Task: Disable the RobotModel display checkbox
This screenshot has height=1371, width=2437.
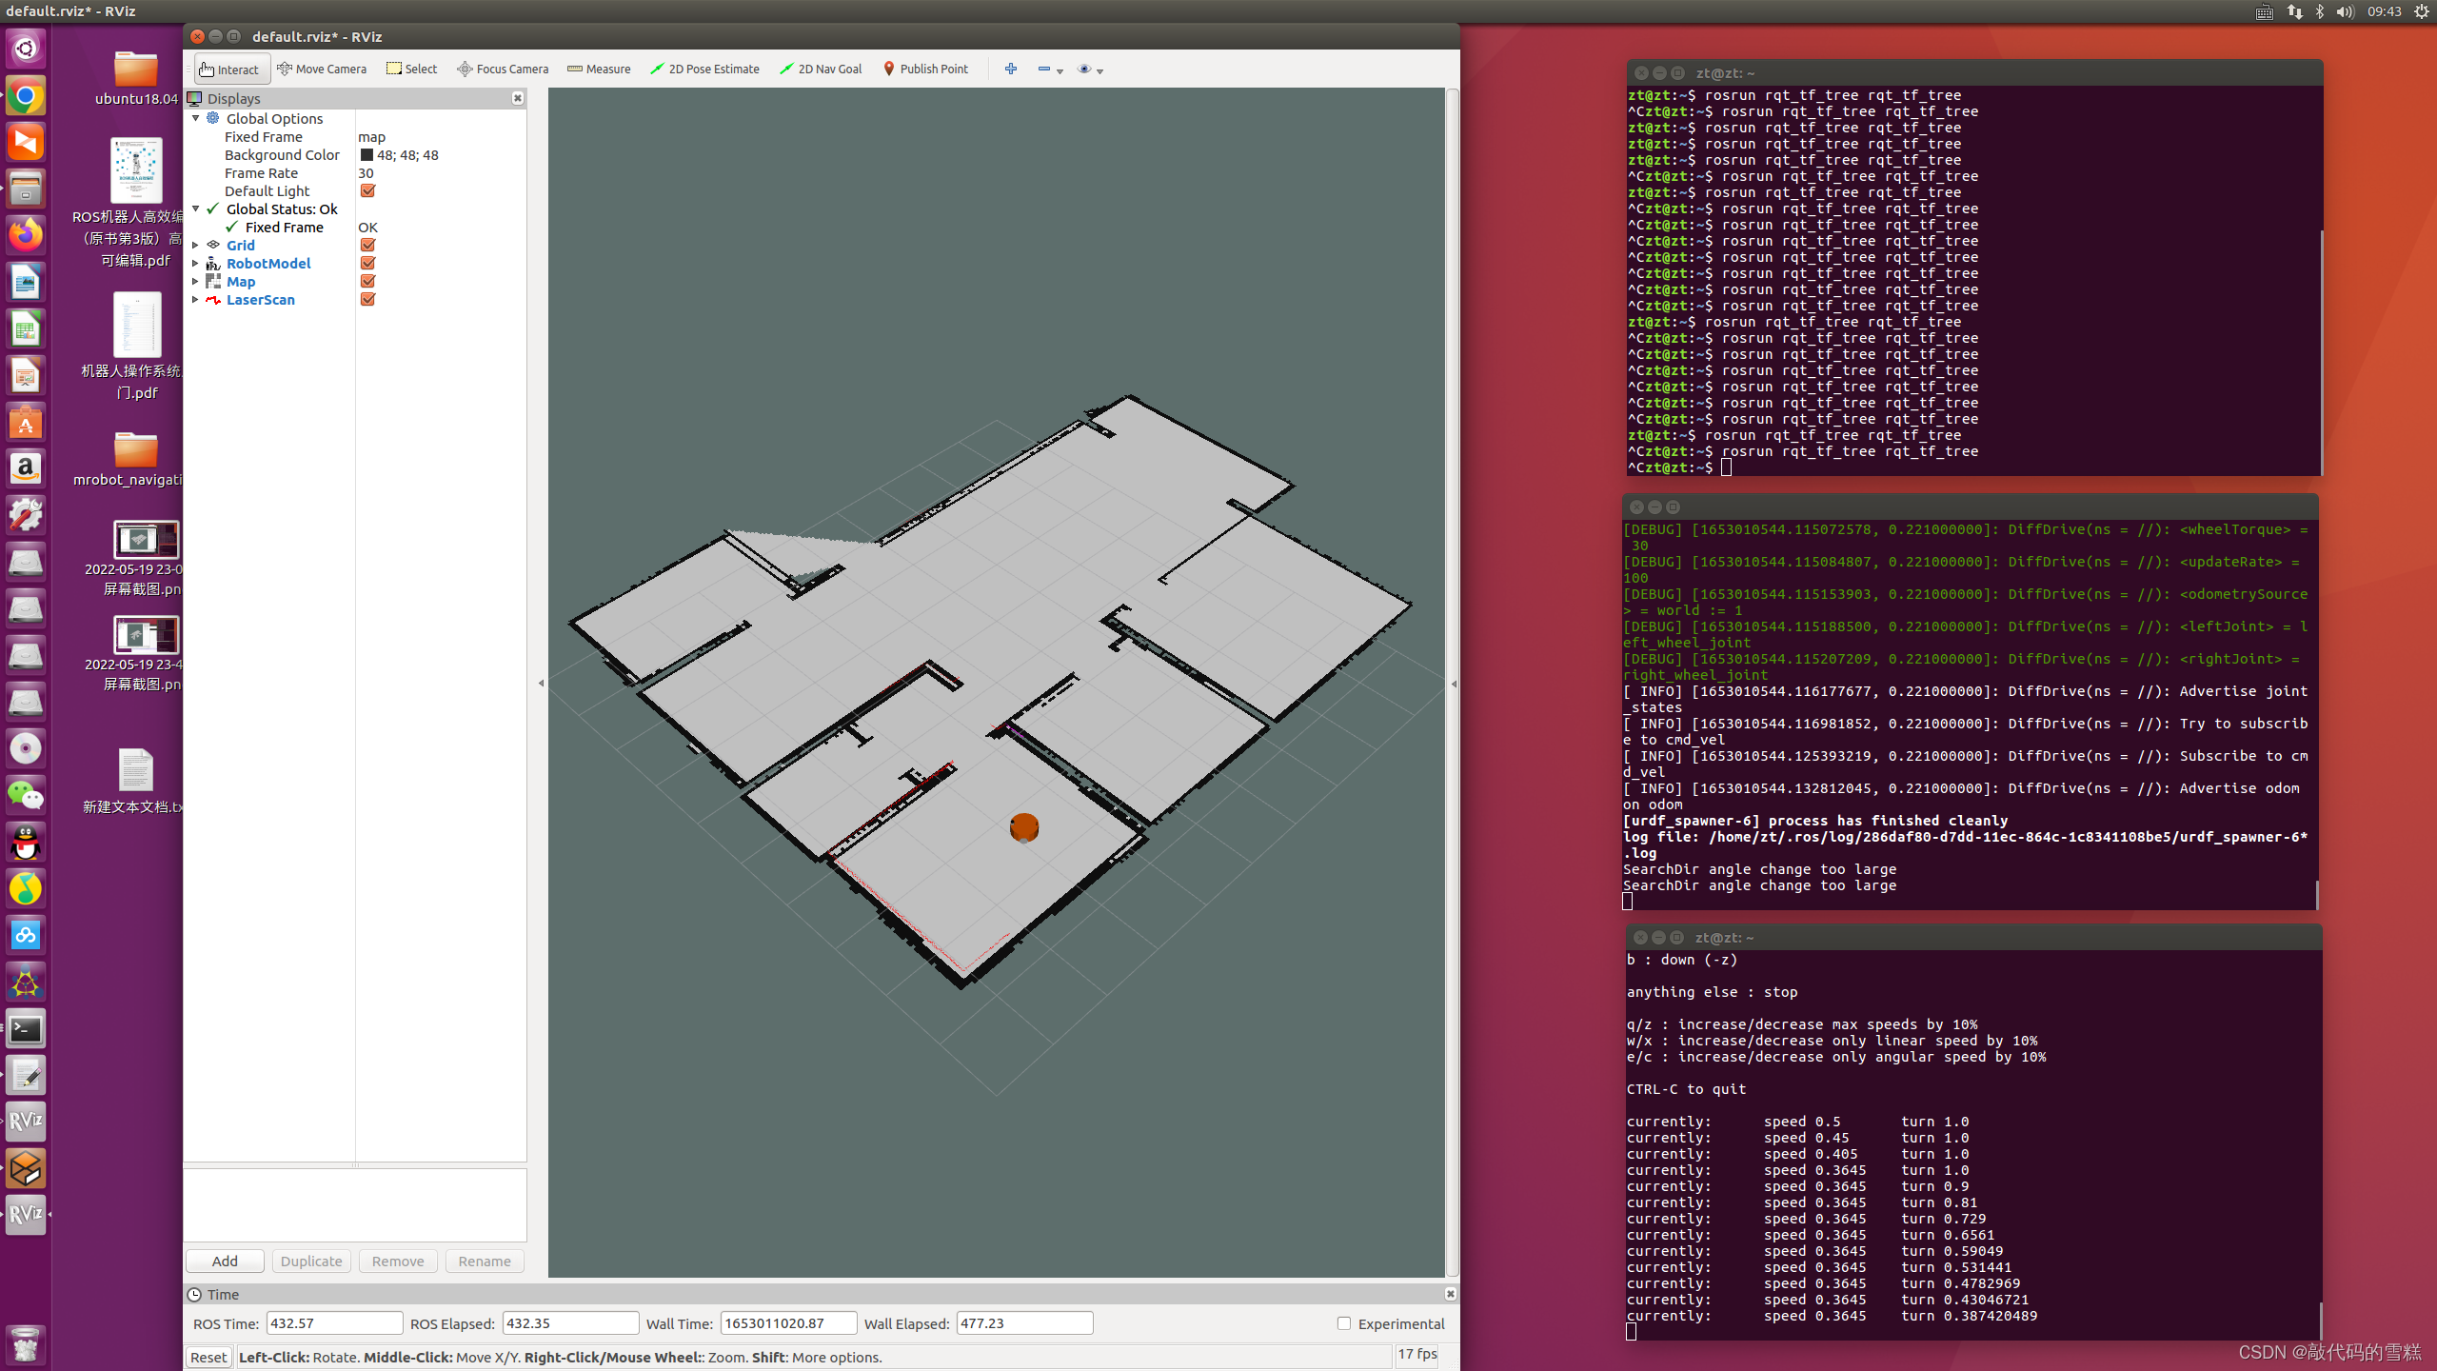Action: [x=367, y=263]
